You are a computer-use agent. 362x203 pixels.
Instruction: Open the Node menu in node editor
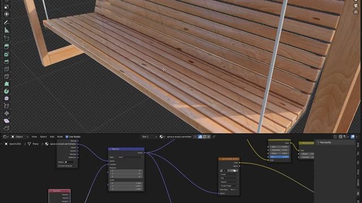point(60,136)
